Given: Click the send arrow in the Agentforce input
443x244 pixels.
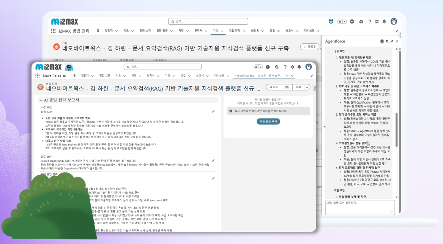Looking at the screenshot, I should point(392,211).
